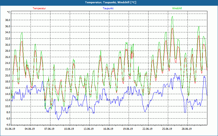218x136 pixels.
Task: Click the 26,0 y-axis value
Action: (x=8, y=57)
